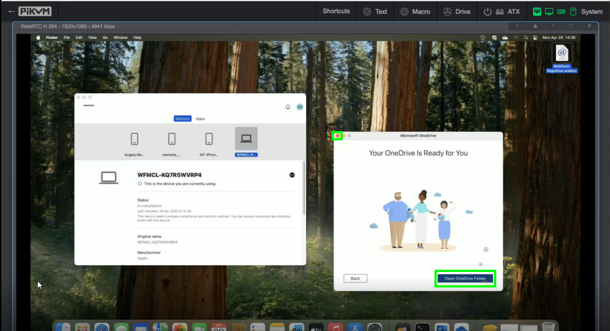The image size is (610, 331).
Task: Open the PiKVM Macro menu
Action: click(415, 12)
